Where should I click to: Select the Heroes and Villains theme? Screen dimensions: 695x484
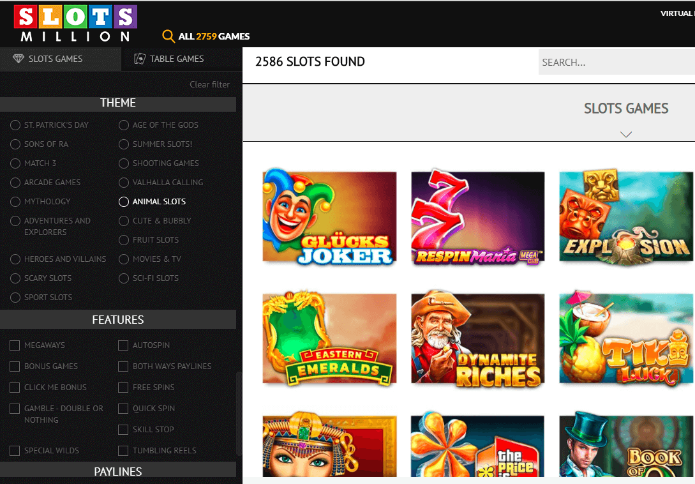(x=15, y=259)
